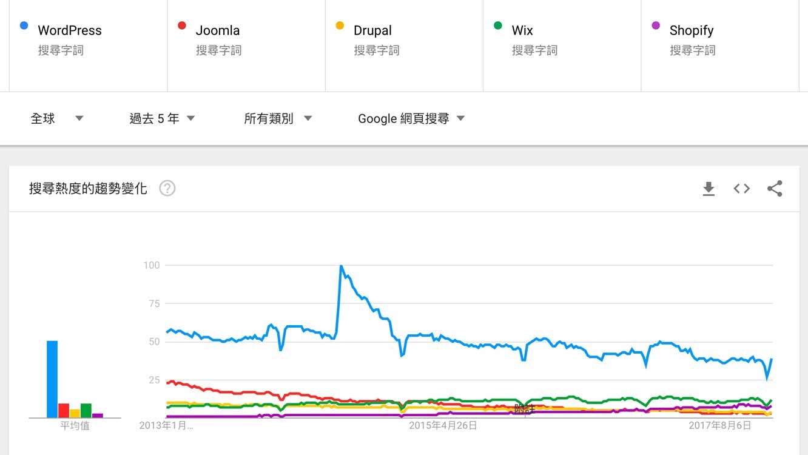Select the Joomla search term
Image resolution: width=808 pixels, height=455 pixels.
click(x=218, y=30)
